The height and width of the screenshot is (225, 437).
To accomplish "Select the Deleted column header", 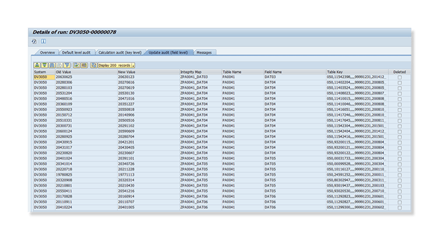I will click(x=400, y=72).
